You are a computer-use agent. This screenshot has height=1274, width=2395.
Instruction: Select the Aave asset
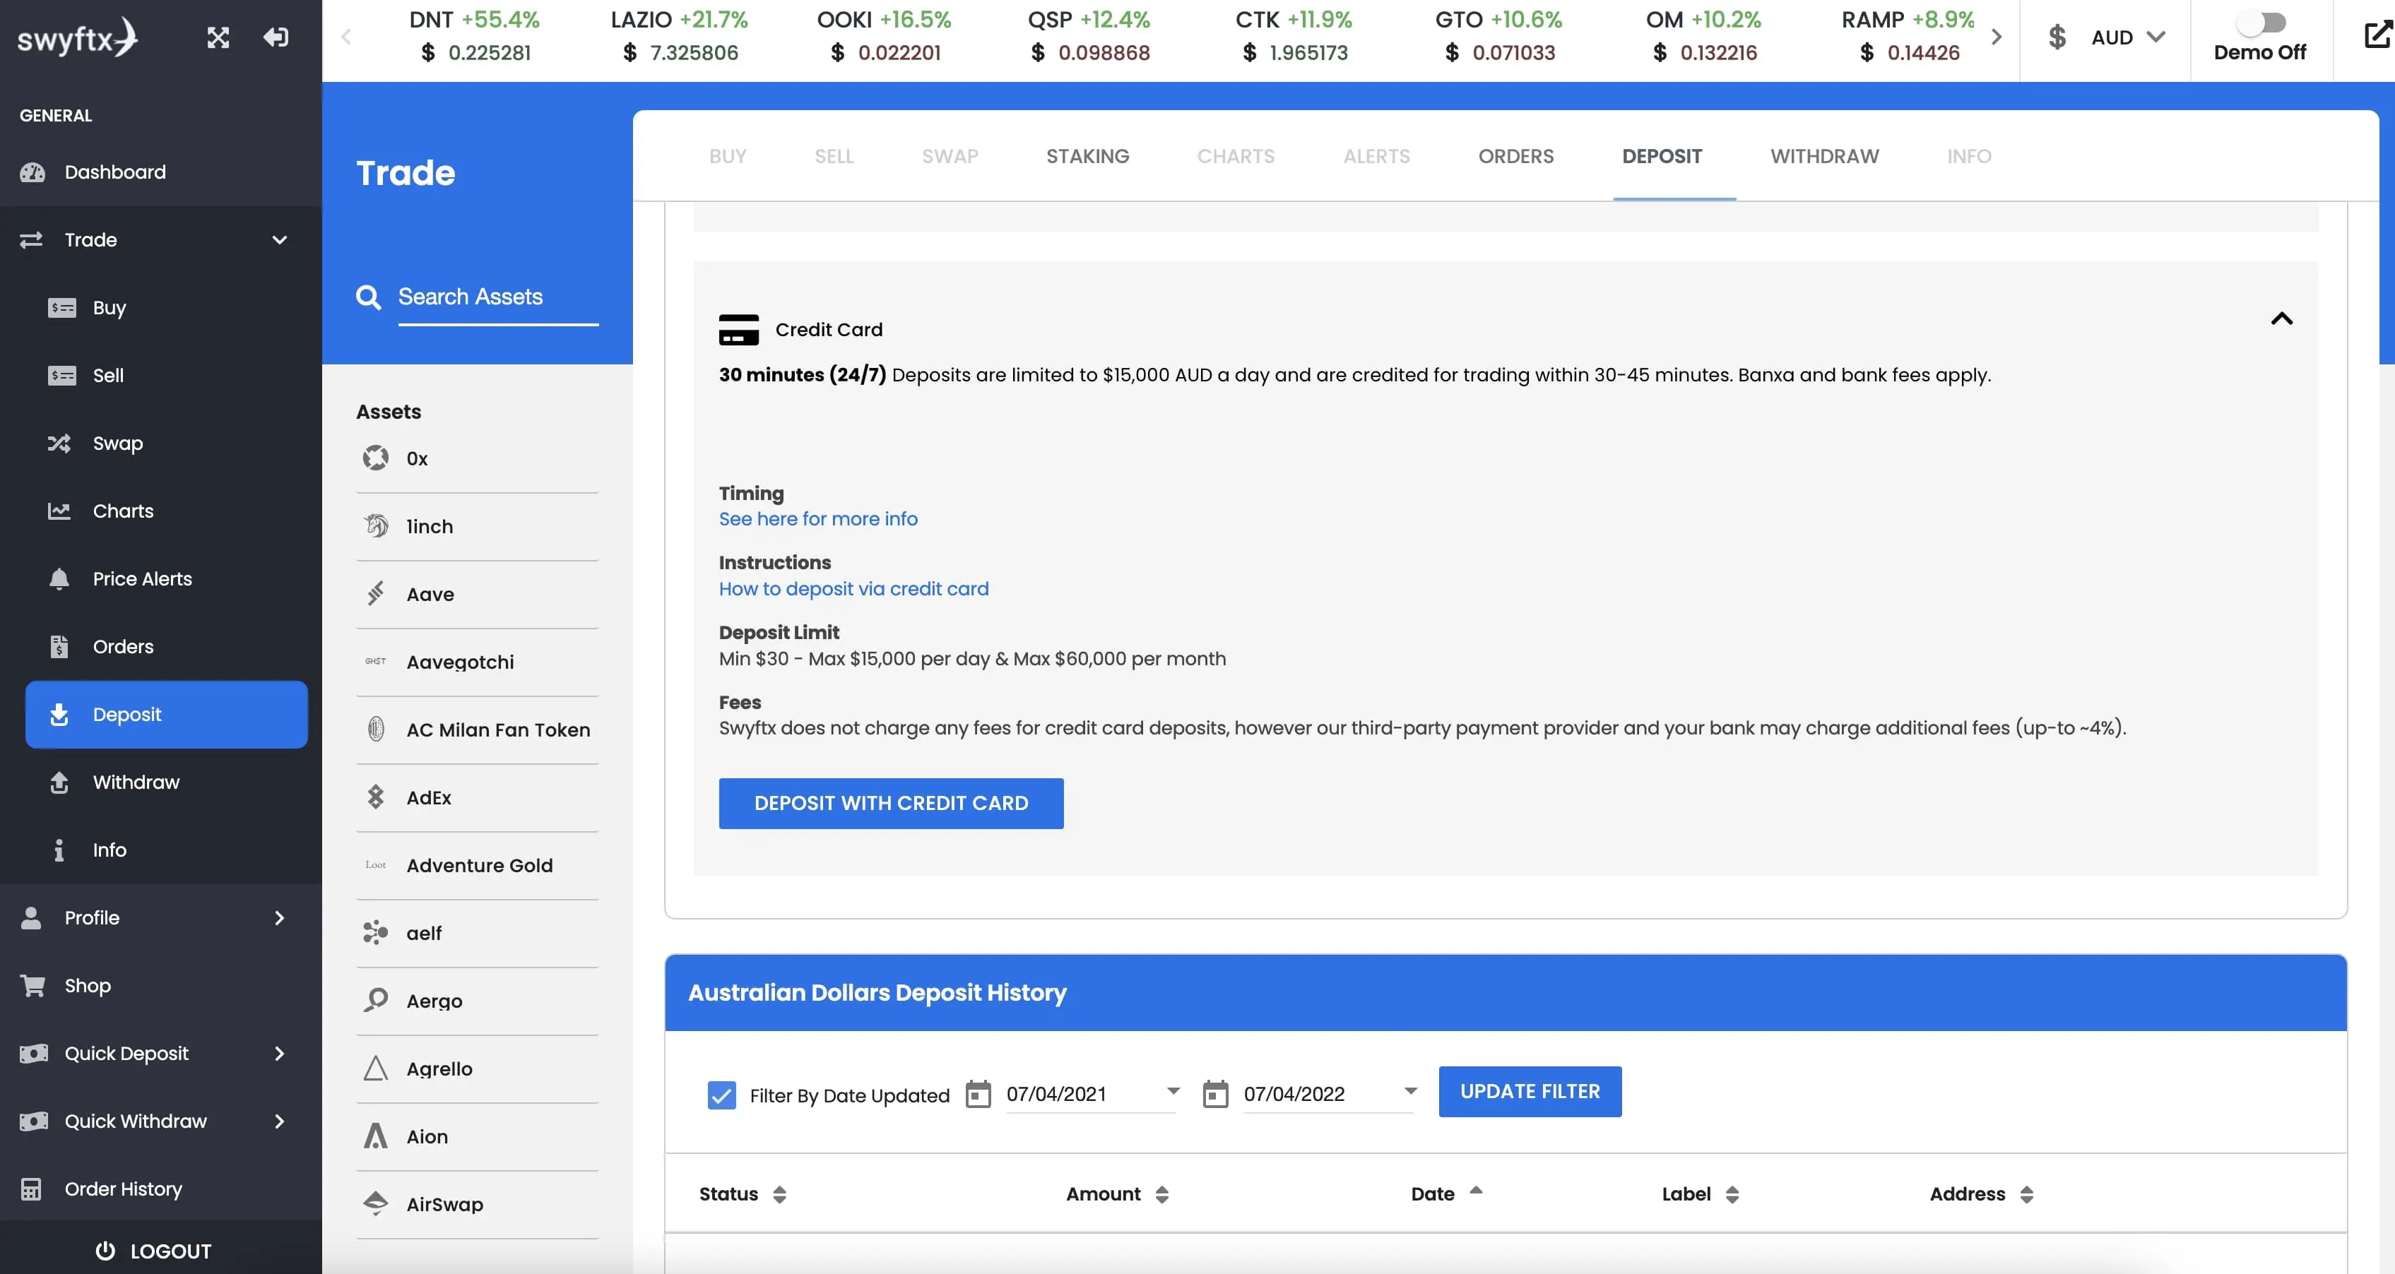pyautogui.click(x=477, y=595)
